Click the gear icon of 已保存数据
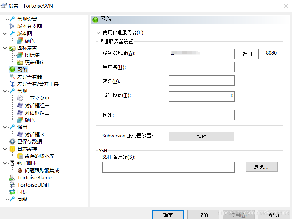Image resolution: width=292 pixels, height=219 pixels. pyautogui.click(x=12, y=141)
